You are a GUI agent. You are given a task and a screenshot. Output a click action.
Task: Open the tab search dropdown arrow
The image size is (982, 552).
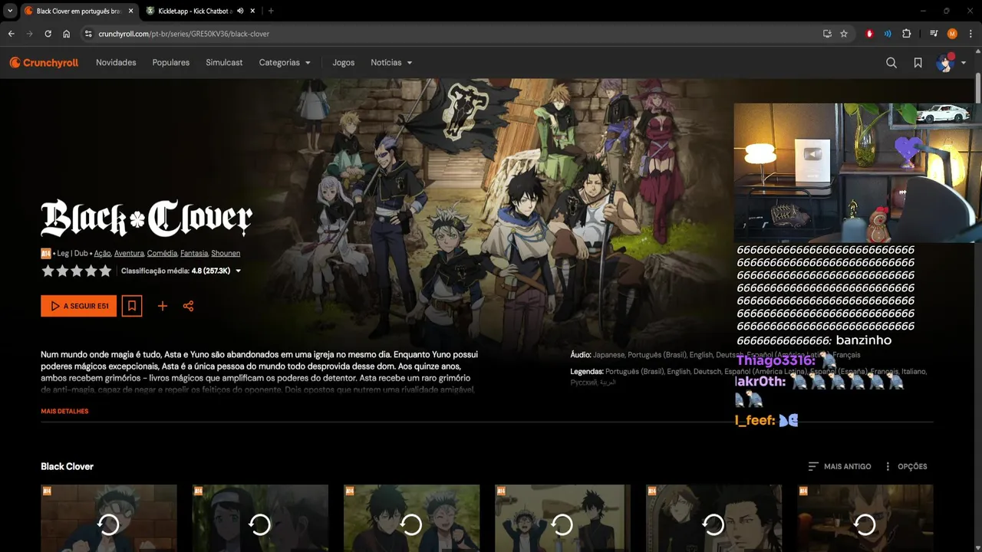click(x=10, y=11)
